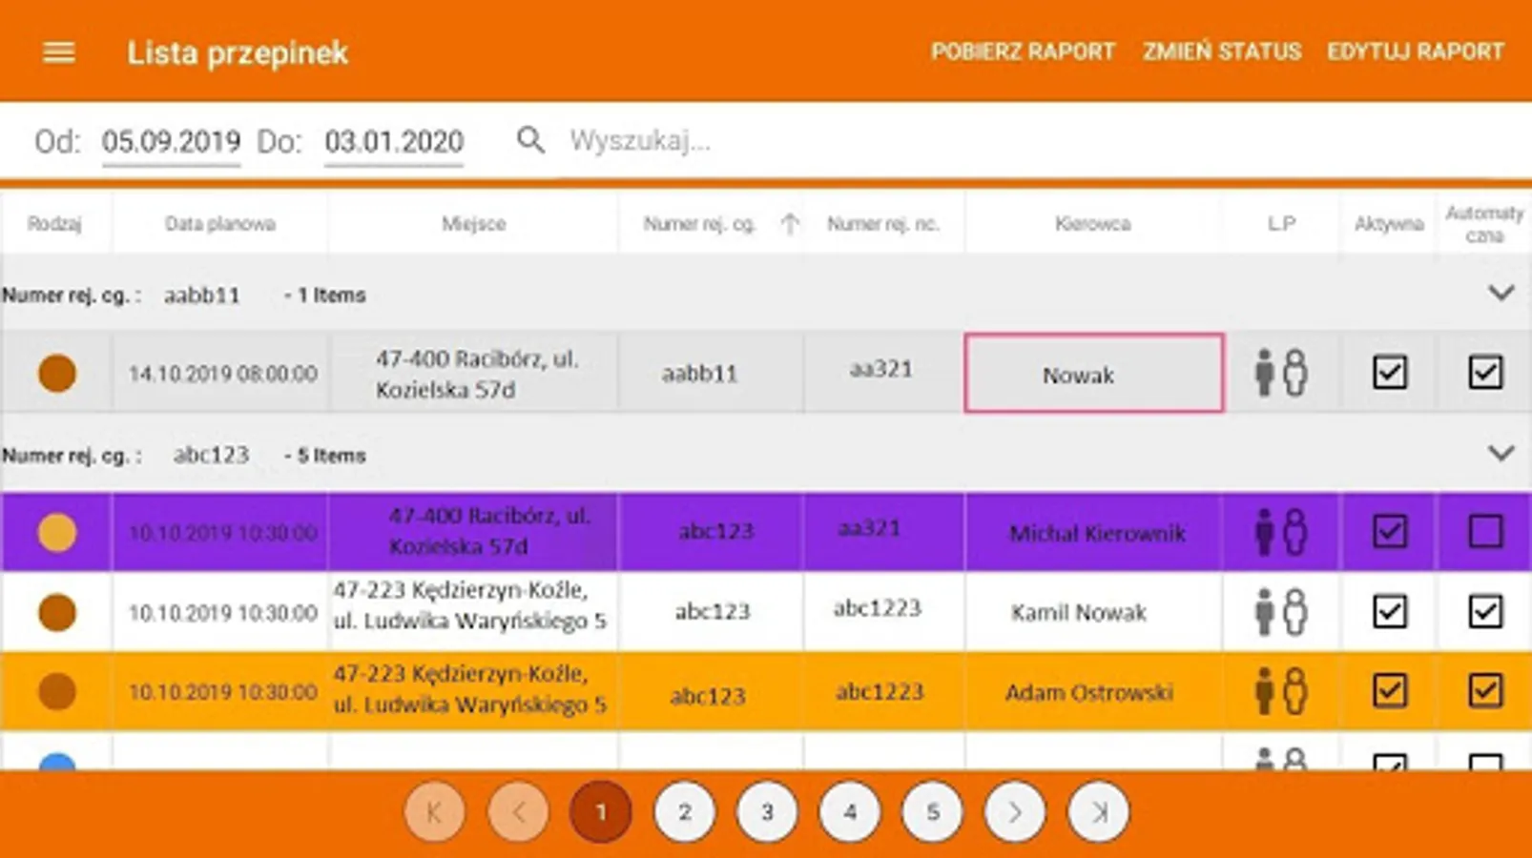Go to the previous page
This screenshot has height=858, width=1532.
point(518,812)
